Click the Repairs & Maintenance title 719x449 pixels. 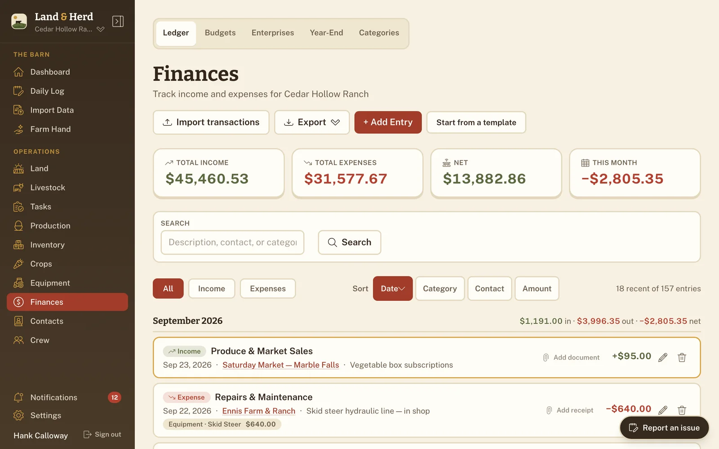pos(264,397)
